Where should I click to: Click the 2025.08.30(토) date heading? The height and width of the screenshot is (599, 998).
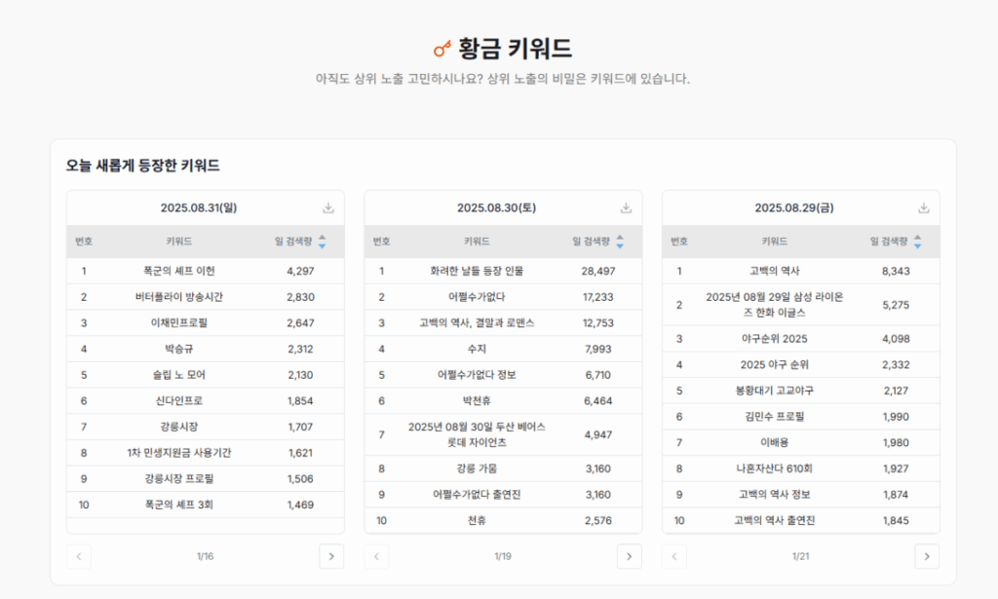[496, 207]
